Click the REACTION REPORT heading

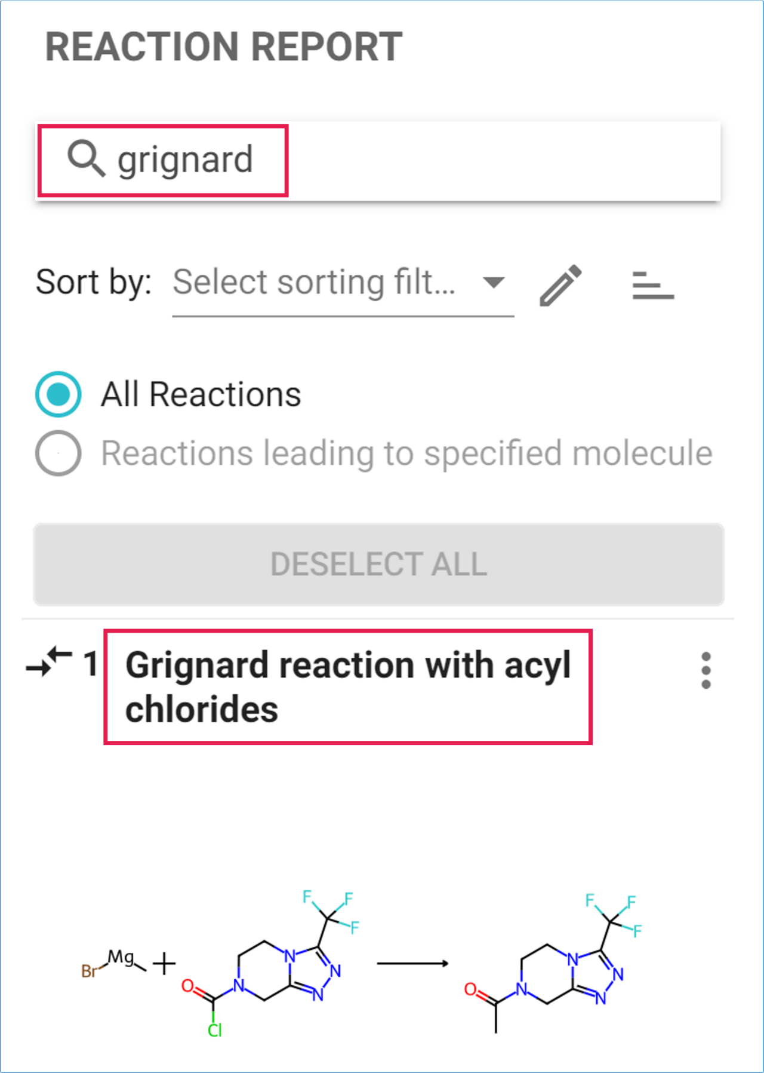point(224,47)
